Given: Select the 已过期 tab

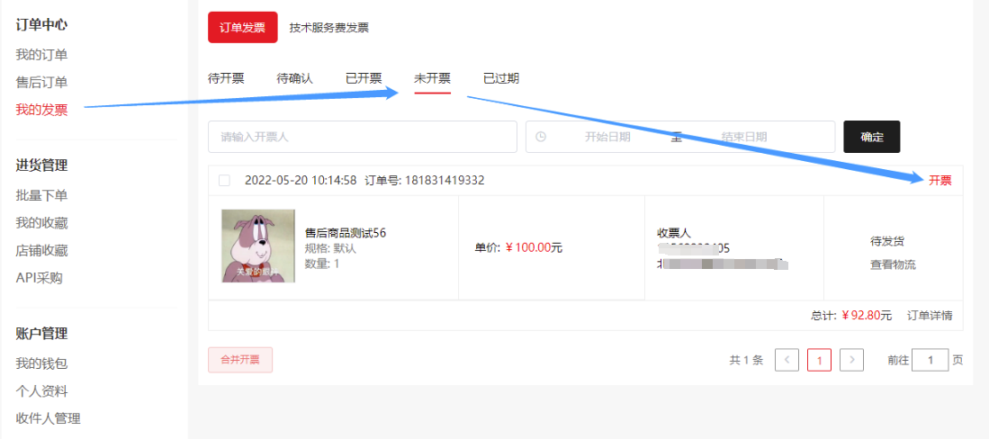Looking at the screenshot, I should [x=500, y=78].
